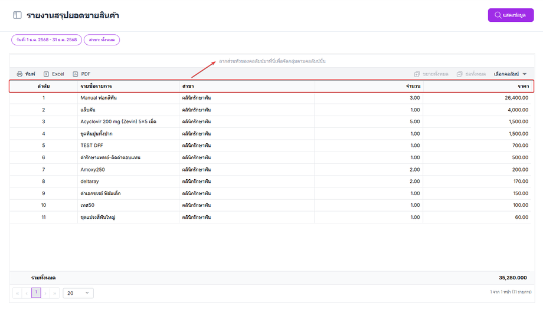
Task: Click the 5.00 quantity cell
Action: pyautogui.click(x=414, y=122)
